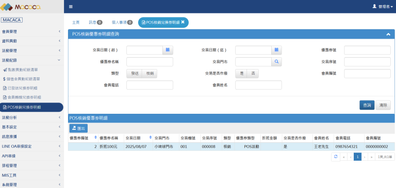Click the 小坡球門市 store cell

click(x=166, y=146)
